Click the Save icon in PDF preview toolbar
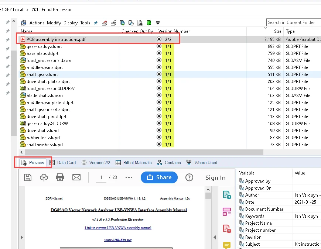The height and width of the screenshot is (249, 321). click(x=27, y=177)
